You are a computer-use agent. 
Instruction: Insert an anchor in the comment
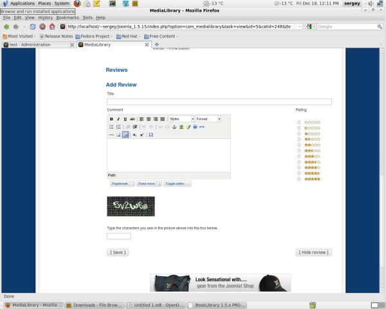(x=174, y=127)
